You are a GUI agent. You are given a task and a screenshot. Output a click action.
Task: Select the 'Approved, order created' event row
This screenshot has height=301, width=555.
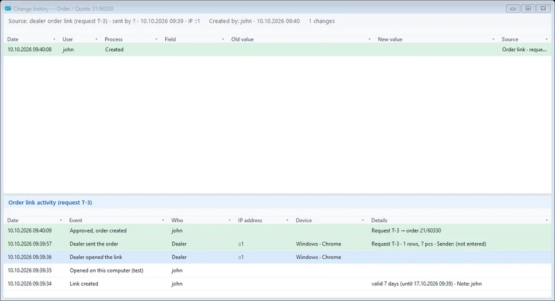(277, 231)
